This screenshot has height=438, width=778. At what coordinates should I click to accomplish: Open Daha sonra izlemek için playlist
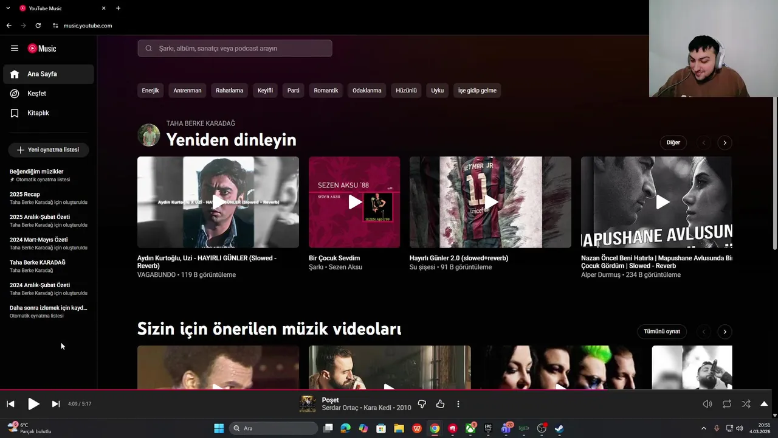point(49,311)
